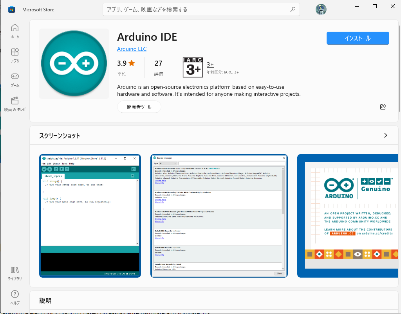
Task: Click the search magnifier icon
Action: pyautogui.click(x=293, y=9)
